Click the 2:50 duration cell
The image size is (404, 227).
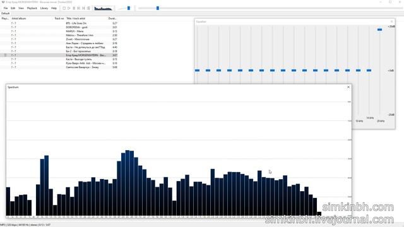click(115, 35)
